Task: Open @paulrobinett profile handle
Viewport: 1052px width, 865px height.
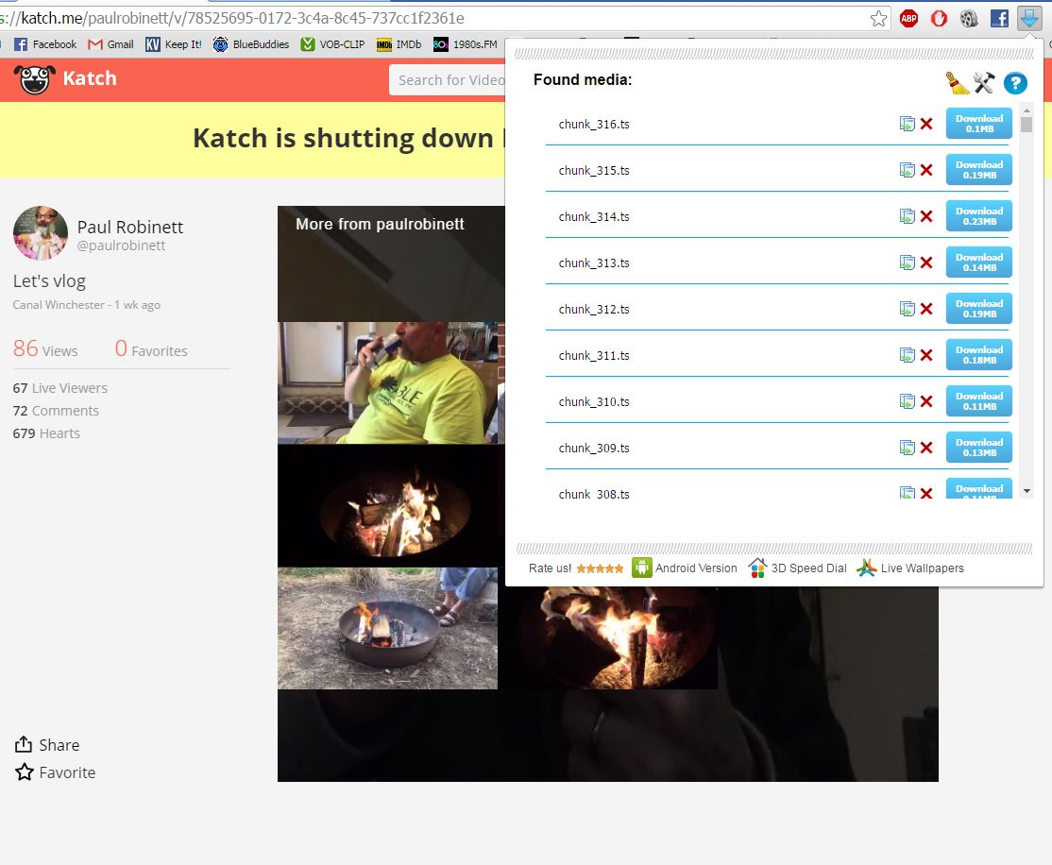Action: coord(121,246)
